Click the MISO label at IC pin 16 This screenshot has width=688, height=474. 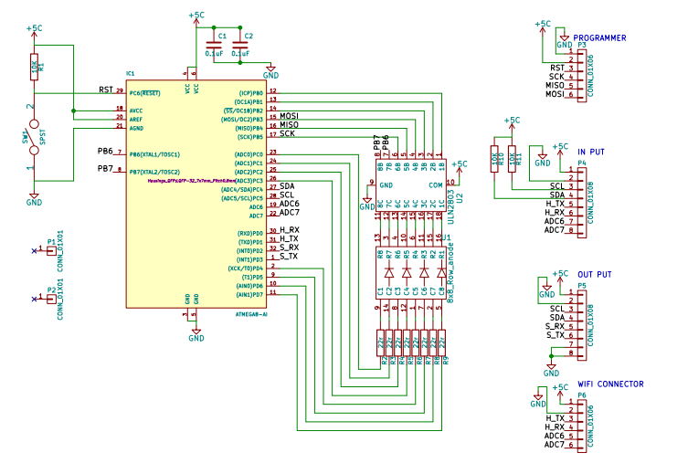(x=289, y=124)
